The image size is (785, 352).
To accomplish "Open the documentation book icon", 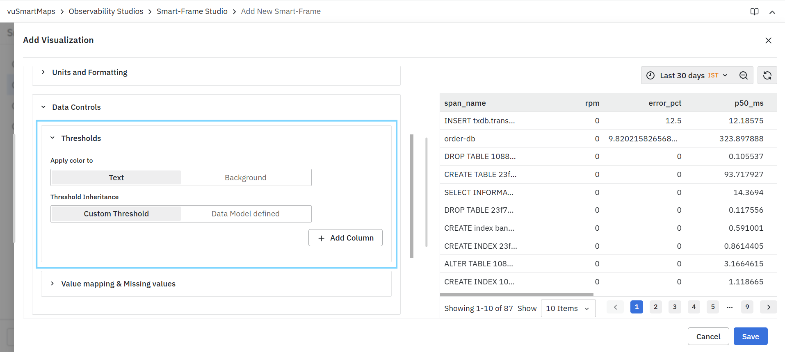I will click(754, 11).
